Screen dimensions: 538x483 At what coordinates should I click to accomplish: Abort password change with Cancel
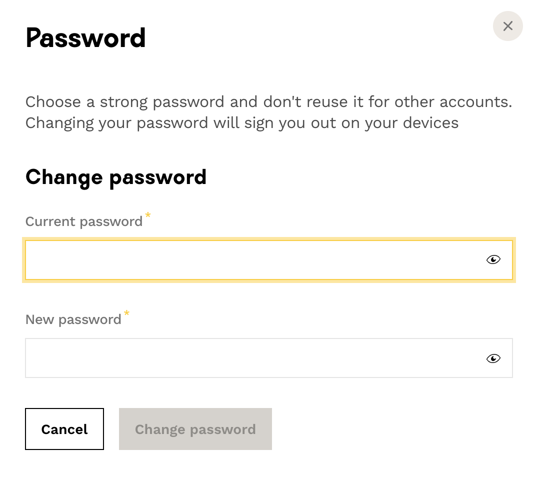click(x=64, y=429)
